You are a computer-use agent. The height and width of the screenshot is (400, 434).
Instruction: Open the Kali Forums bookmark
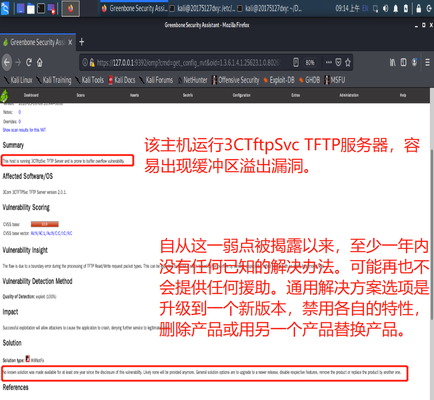tap(156, 80)
